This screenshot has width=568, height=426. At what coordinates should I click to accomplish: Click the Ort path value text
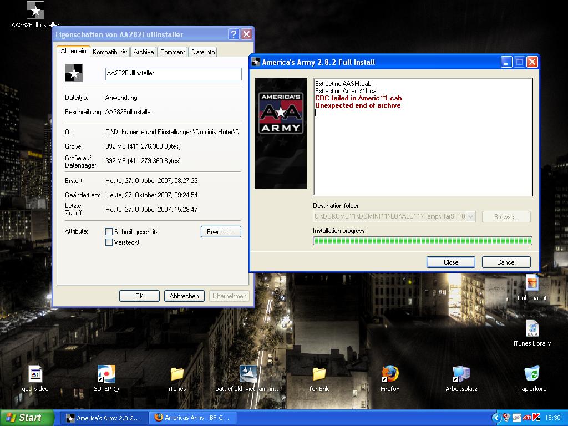(x=173, y=132)
